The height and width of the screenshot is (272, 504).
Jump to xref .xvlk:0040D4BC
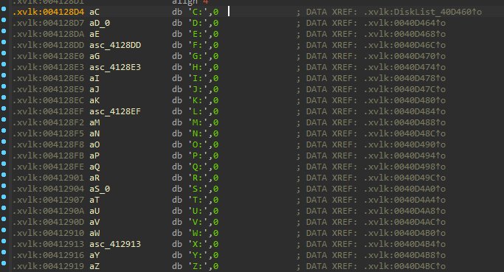[404, 266]
